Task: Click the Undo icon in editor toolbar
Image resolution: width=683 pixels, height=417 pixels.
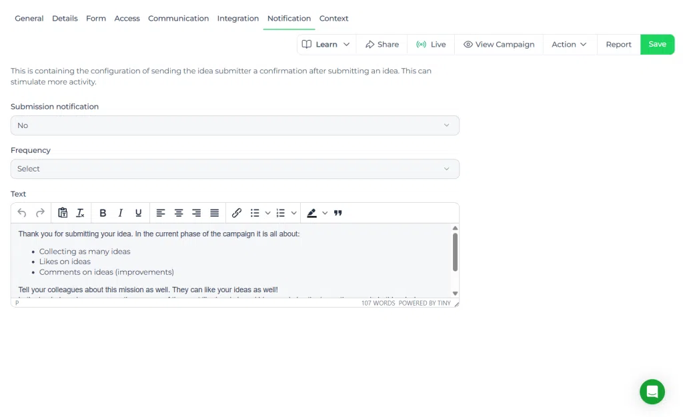Action: tap(22, 213)
